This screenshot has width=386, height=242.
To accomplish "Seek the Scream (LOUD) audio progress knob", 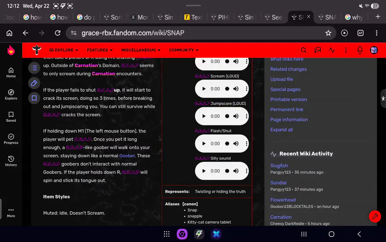I will (227, 89).
